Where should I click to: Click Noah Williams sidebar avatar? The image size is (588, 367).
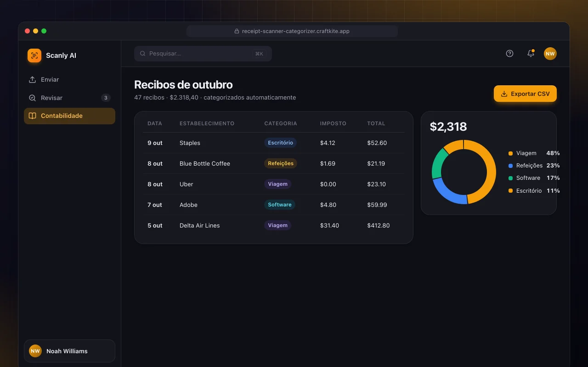click(x=35, y=351)
